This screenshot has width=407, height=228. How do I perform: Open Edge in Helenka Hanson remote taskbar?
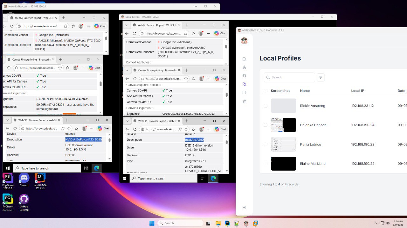click(x=97, y=168)
